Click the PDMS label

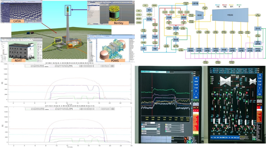(x=115, y=61)
